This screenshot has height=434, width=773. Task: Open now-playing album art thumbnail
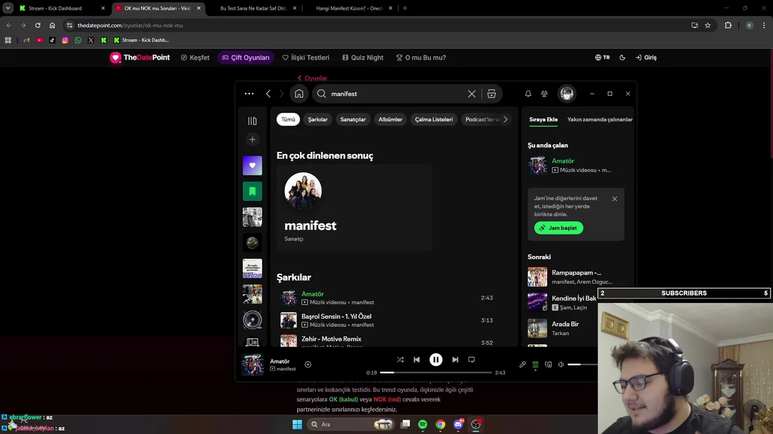(252, 365)
